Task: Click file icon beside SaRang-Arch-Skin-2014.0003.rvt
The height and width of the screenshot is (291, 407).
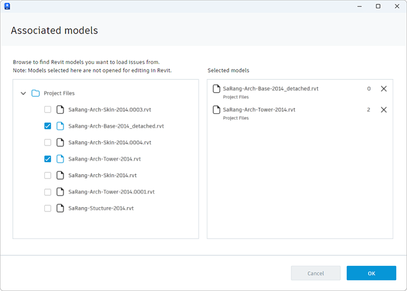Action: click(x=60, y=110)
